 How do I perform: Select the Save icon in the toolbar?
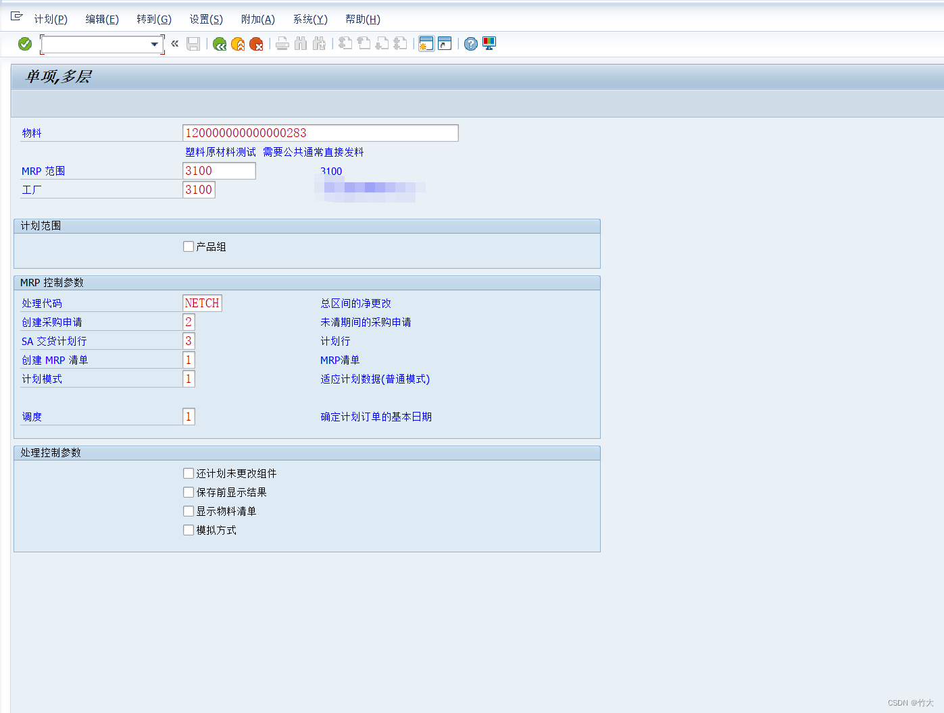[x=193, y=43]
